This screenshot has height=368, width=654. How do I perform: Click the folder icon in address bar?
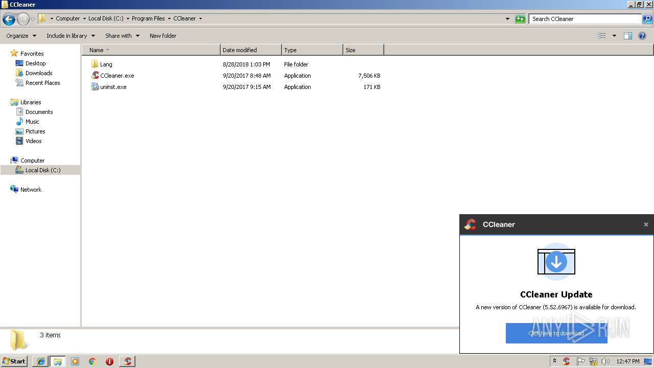click(x=42, y=18)
